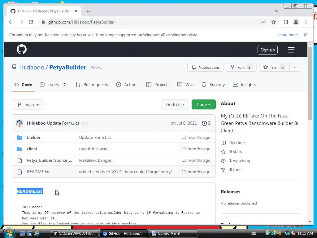Open the dropdown arrow beside Star
Image resolution: width=317 pixels, height=238 pixels.
coord(295,67)
